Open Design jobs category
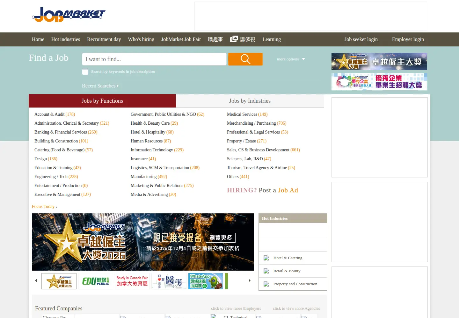This screenshot has width=459, height=318. coord(46,159)
